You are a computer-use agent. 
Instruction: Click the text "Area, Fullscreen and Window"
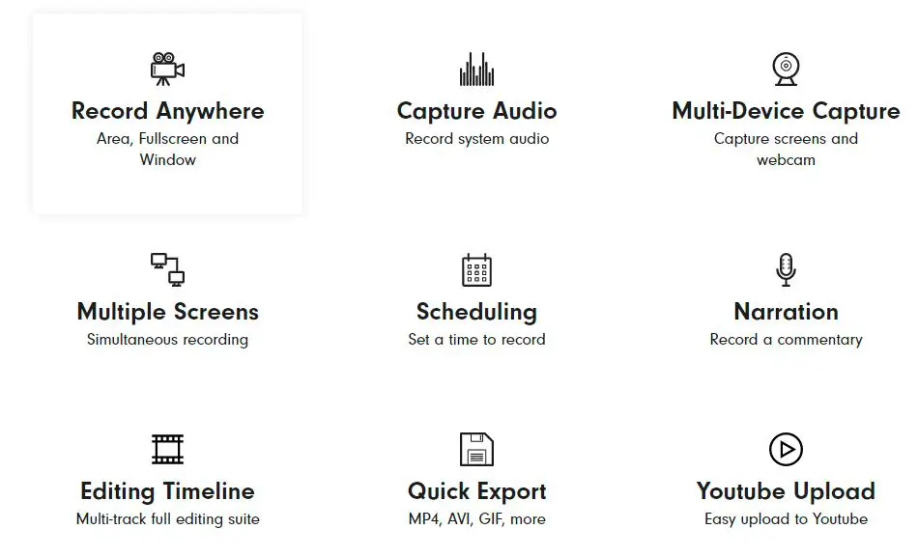167,150
